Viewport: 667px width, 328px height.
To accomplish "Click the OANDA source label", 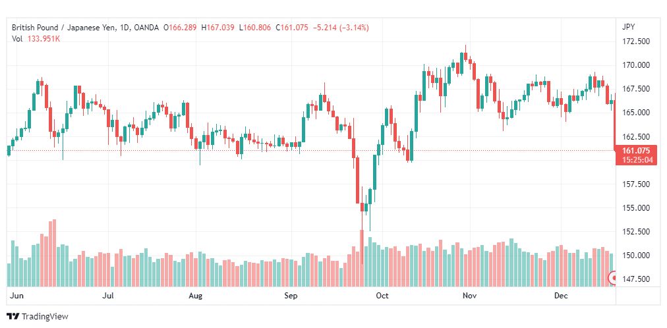I will point(146,28).
